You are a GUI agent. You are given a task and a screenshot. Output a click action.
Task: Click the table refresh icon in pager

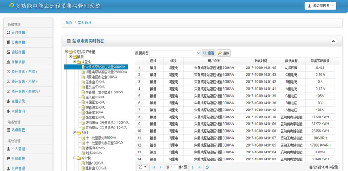tap(207, 167)
